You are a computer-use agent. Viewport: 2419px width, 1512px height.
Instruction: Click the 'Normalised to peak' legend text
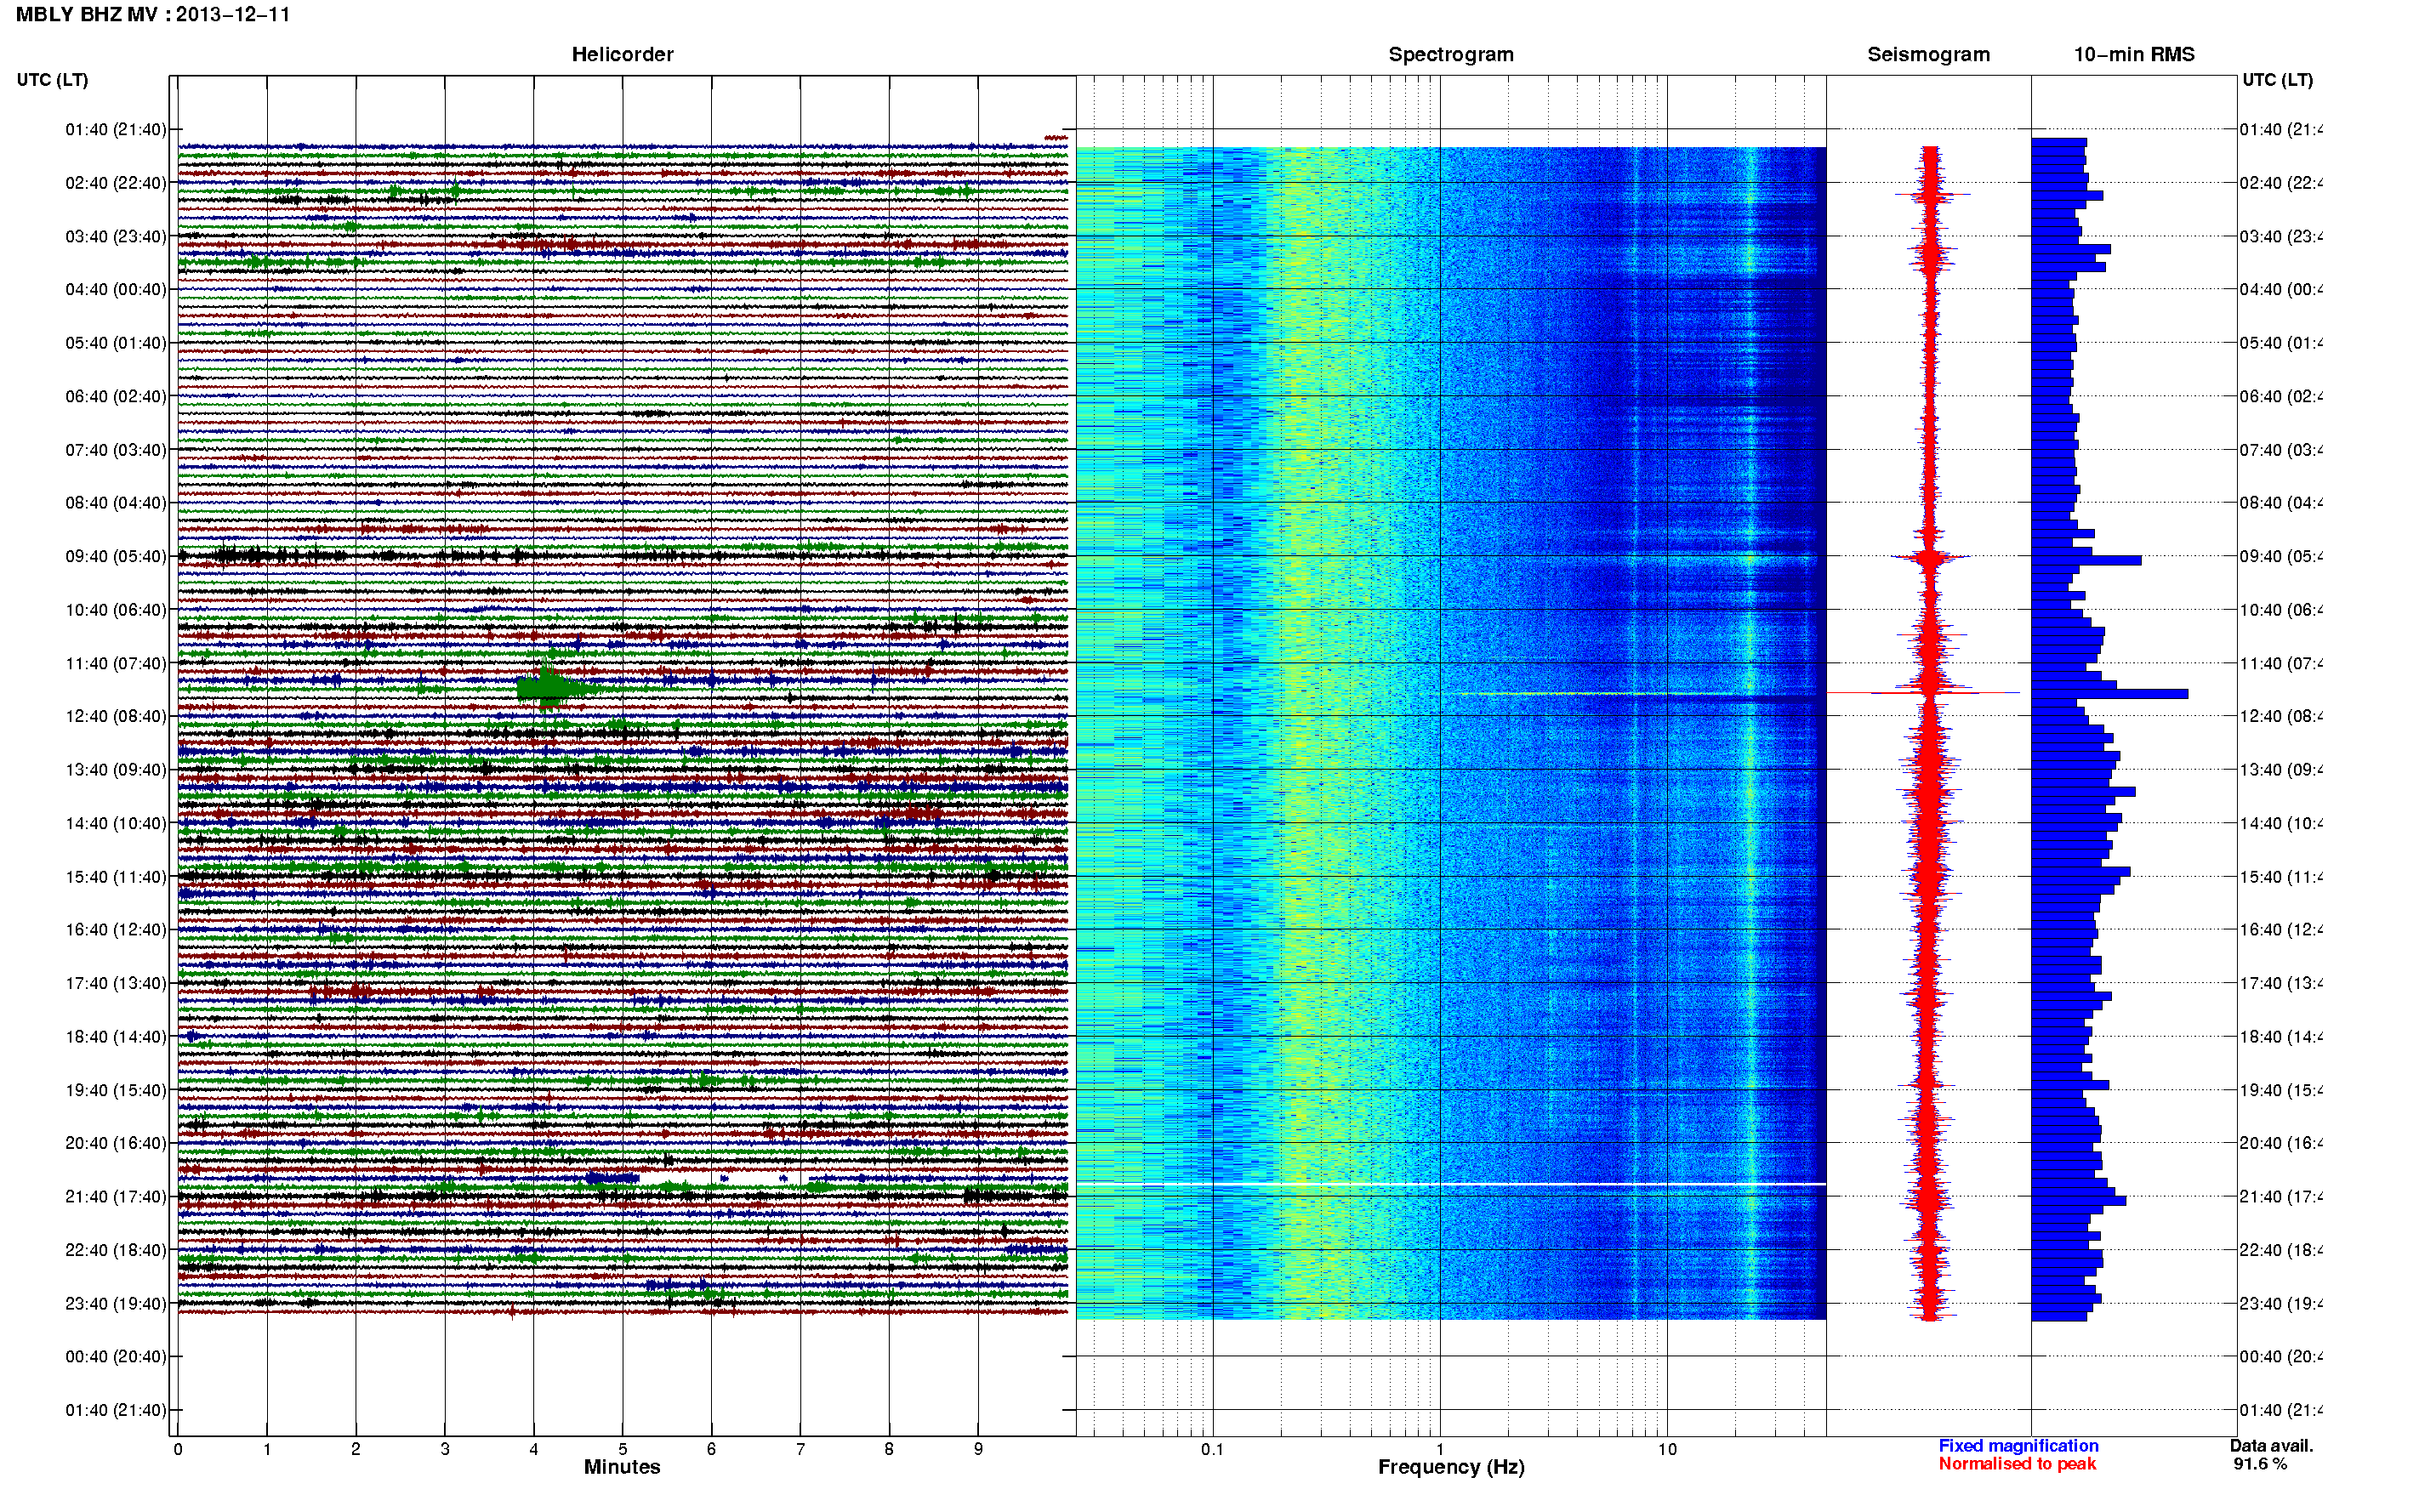point(2017,1464)
